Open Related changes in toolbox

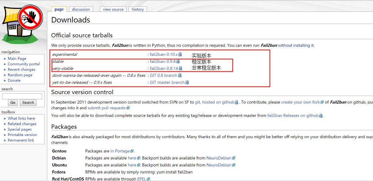pos(22,124)
